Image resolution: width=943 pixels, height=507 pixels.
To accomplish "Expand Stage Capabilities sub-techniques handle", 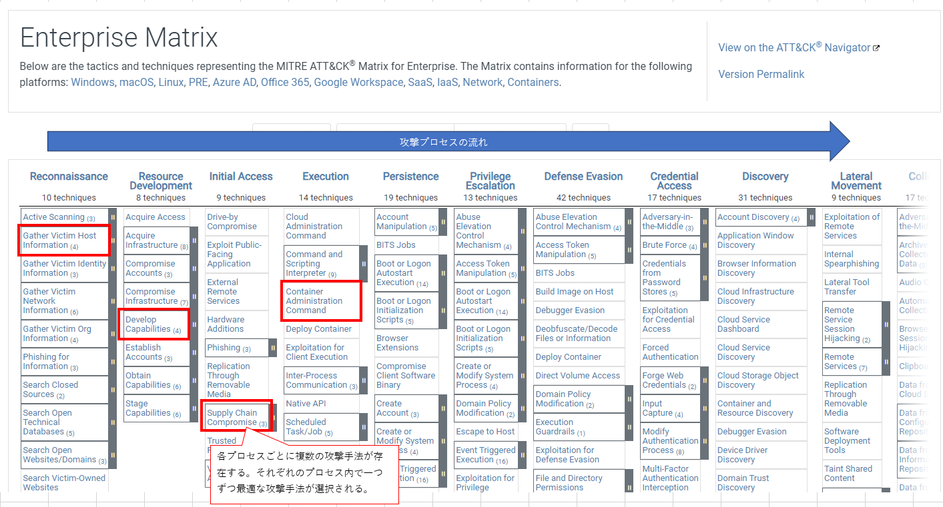I will [194, 408].
